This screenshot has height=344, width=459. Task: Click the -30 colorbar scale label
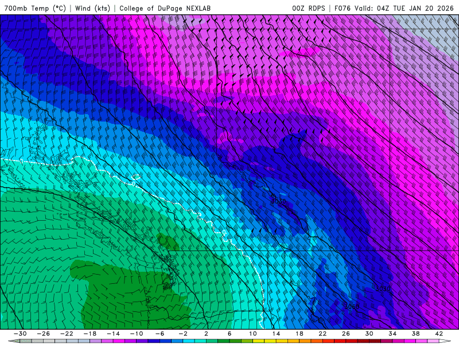(20, 334)
